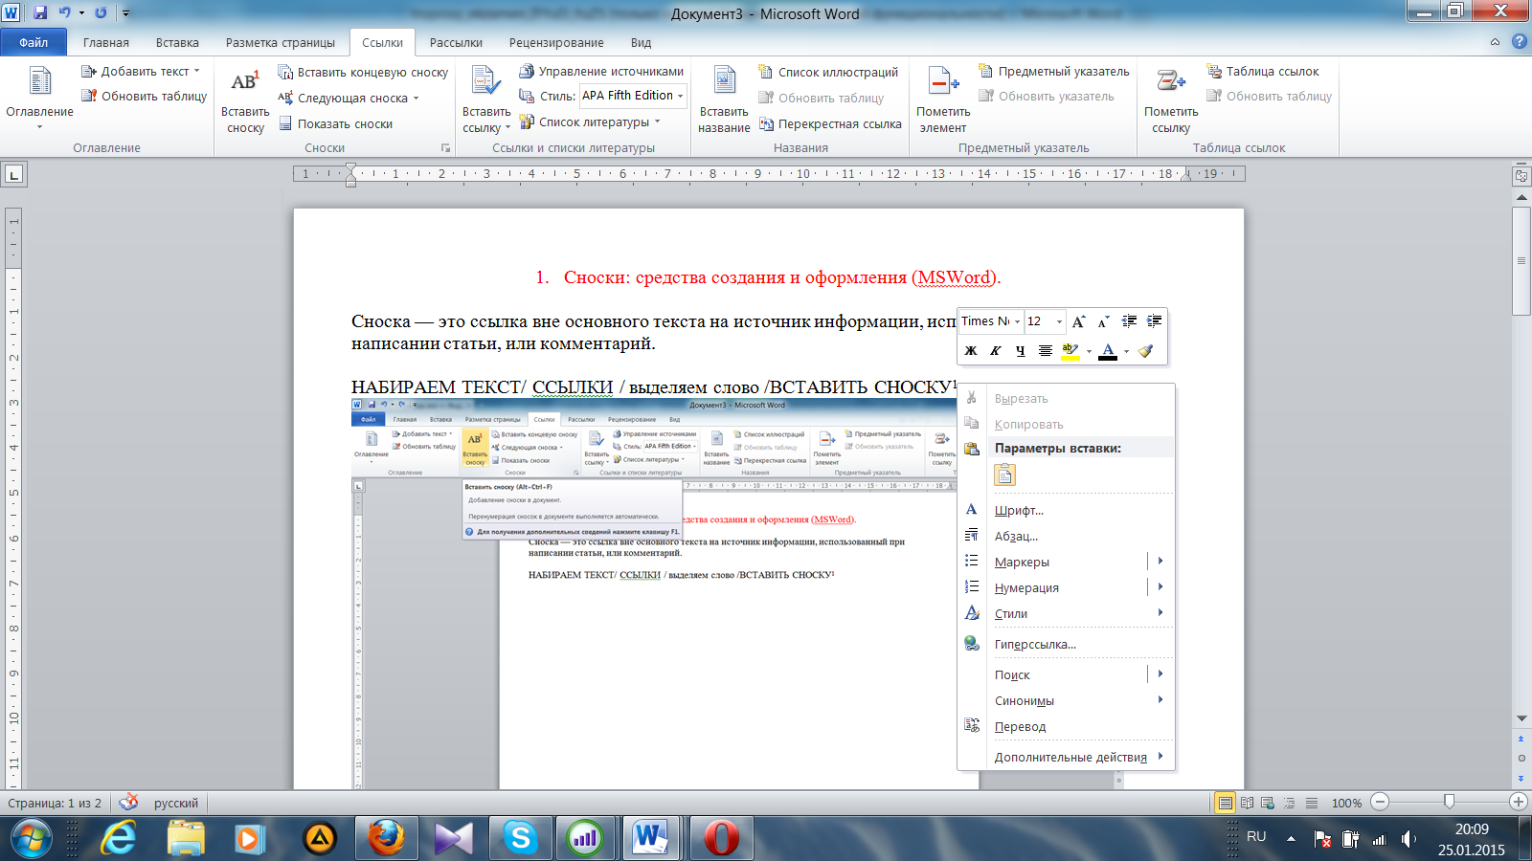Screen dimensions: 1532x861
Task: Switch to Web Layout view in status bar
Action: (x=1268, y=803)
